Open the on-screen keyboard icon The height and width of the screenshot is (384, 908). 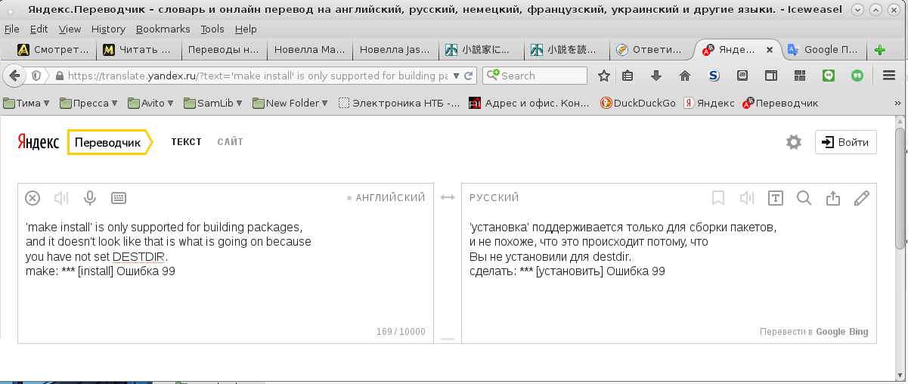pos(118,198)
